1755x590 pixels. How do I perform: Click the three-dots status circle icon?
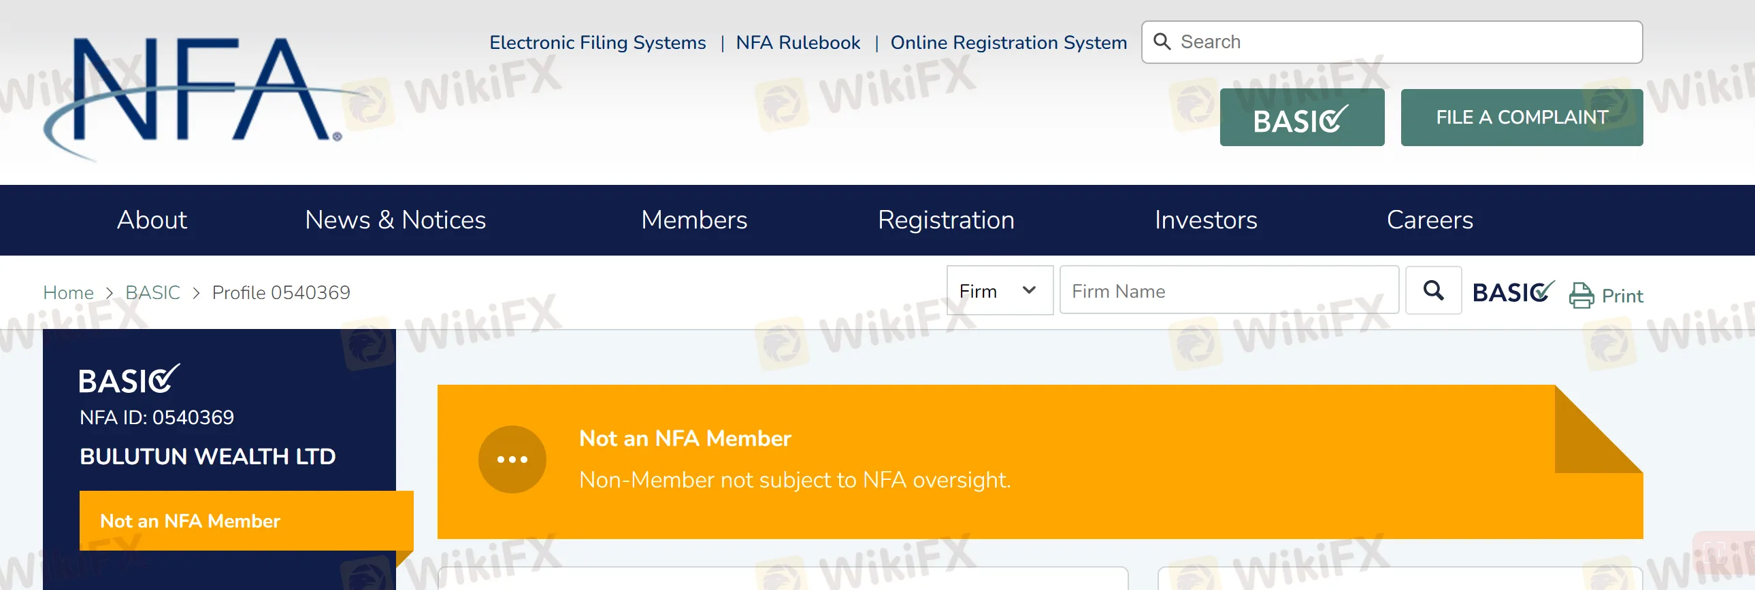pos(512,459)
